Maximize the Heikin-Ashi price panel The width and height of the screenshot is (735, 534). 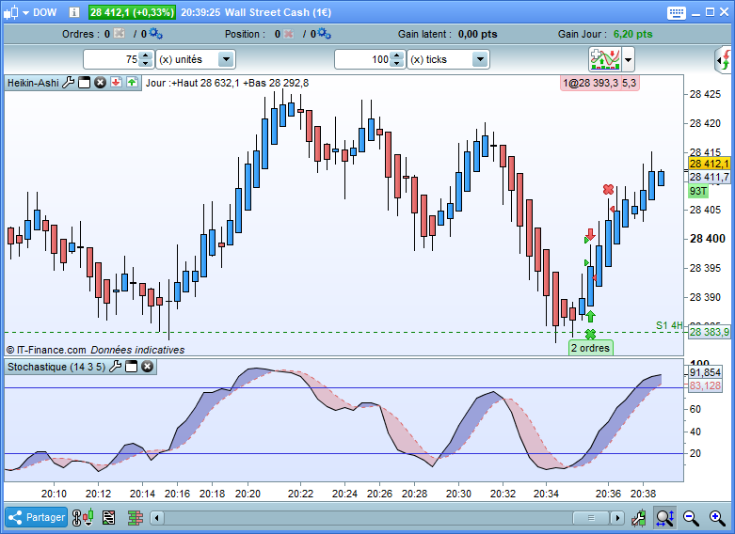[x=84, y=83]
